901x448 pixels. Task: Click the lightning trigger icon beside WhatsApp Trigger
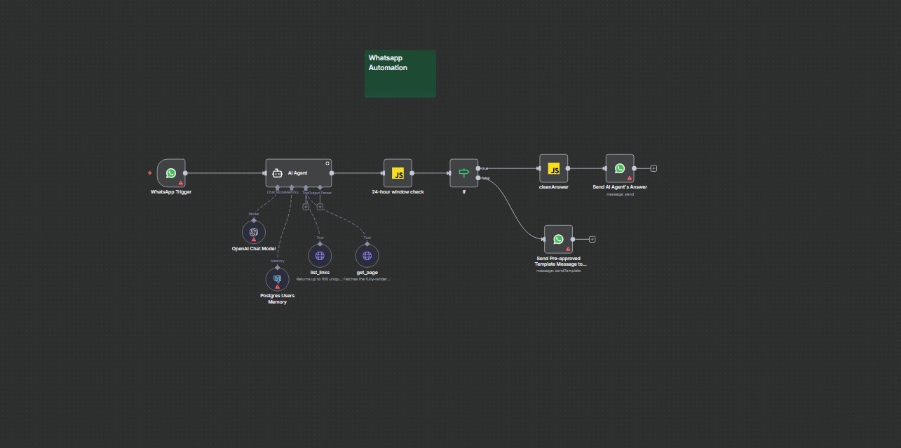pyautogui.click(x=149, y=173)
